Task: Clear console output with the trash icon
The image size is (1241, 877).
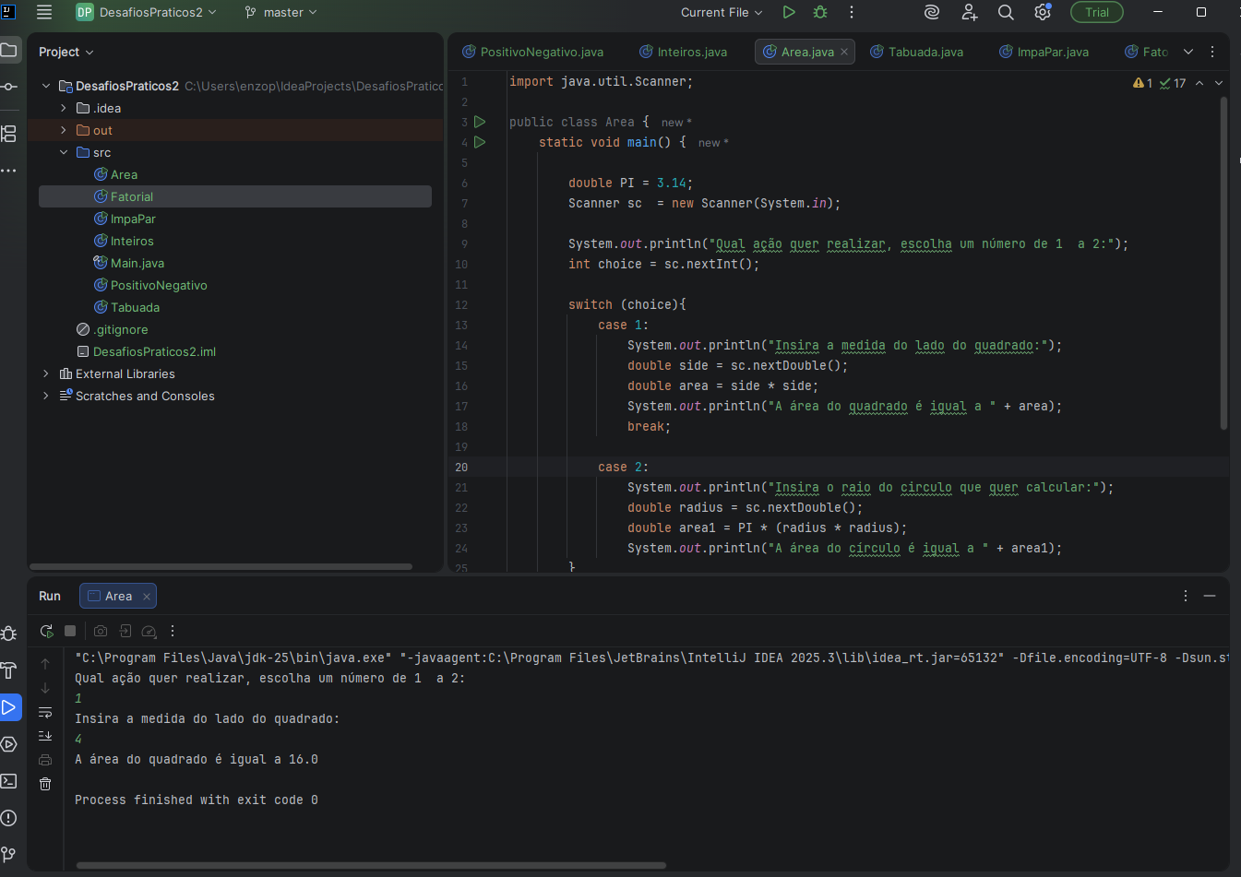Action: tap(45, 784)
